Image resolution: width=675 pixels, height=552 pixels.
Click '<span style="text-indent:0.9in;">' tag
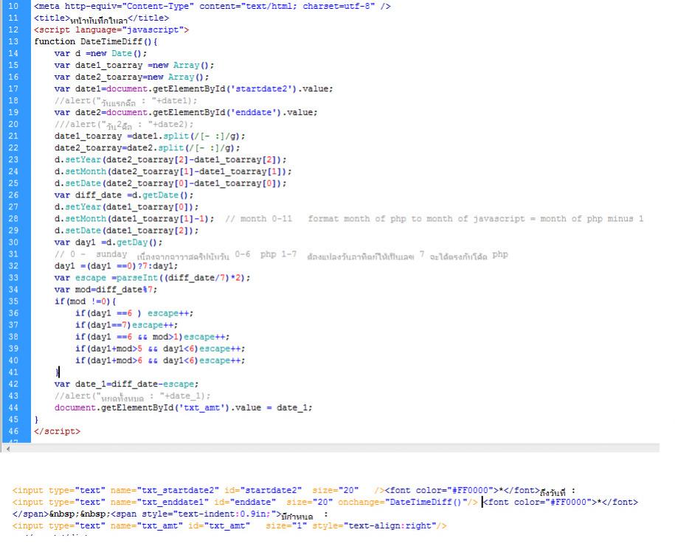[196, 514]
